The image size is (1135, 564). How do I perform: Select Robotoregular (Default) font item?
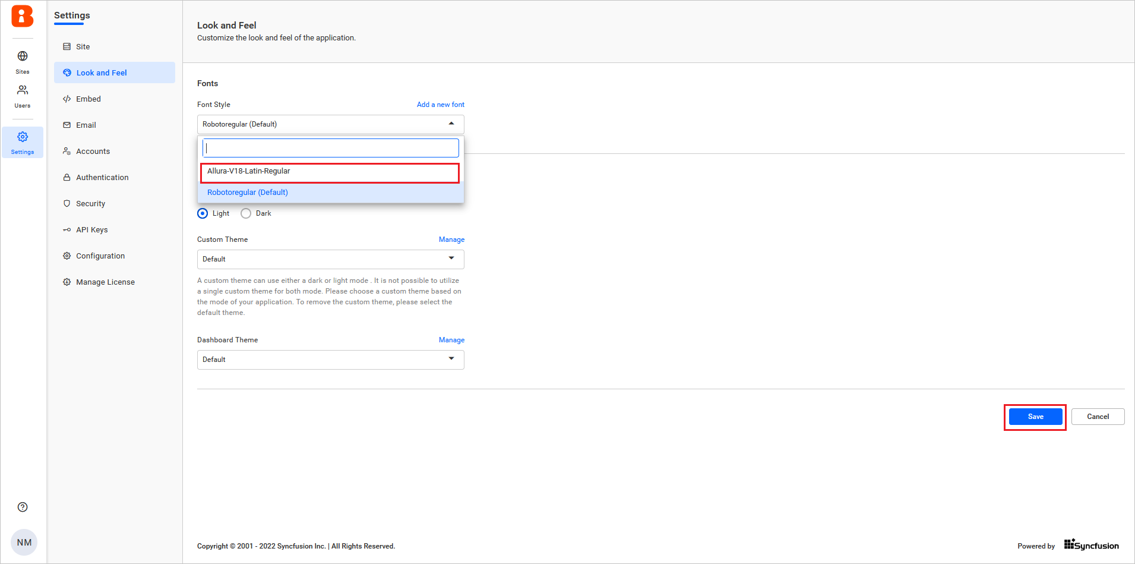(248, 192)
